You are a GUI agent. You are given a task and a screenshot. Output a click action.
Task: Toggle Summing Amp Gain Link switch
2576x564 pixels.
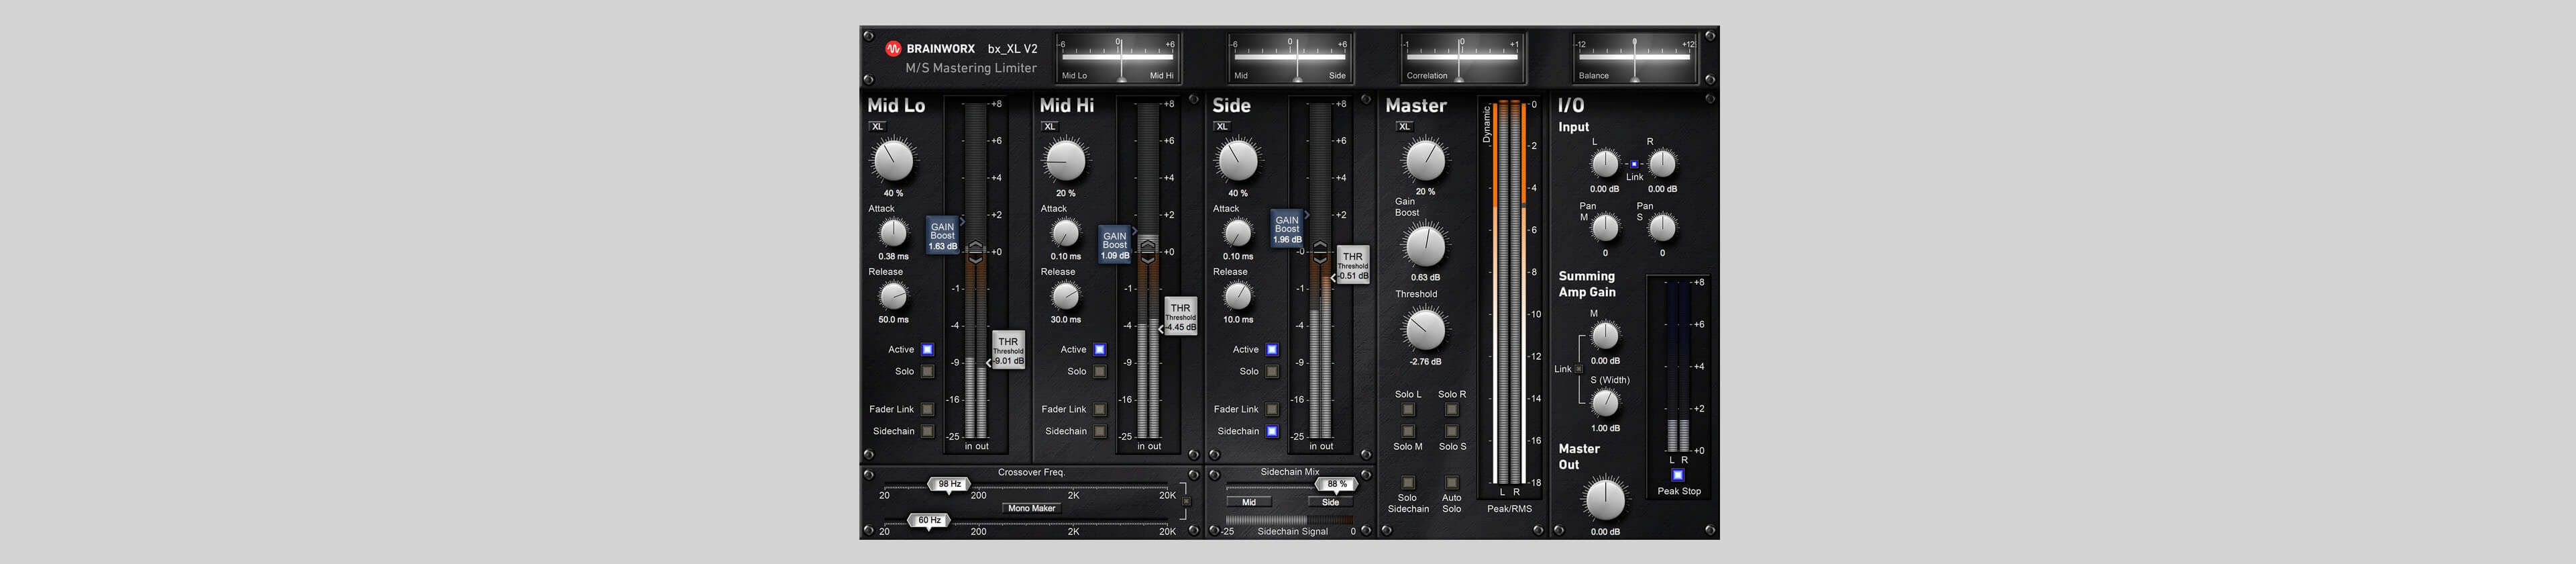(1579, 369)
